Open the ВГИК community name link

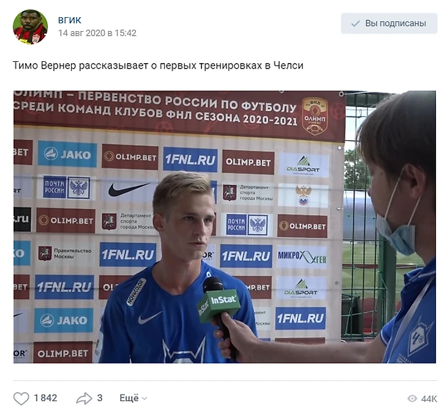(x=70, y=20)
